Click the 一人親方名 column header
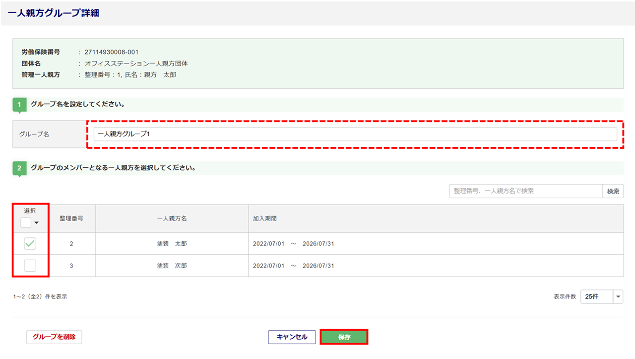Screen dimensions: 635x359 [x=172, y=218]
